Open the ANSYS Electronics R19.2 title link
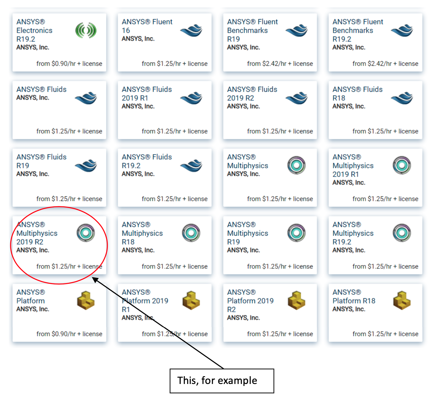 pos(34,30)
